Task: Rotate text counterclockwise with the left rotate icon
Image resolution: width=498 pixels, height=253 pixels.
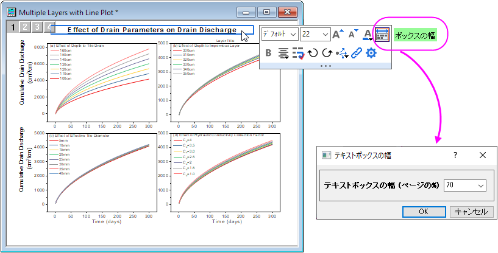Action: pyautogui.click(x=313, y=53)
